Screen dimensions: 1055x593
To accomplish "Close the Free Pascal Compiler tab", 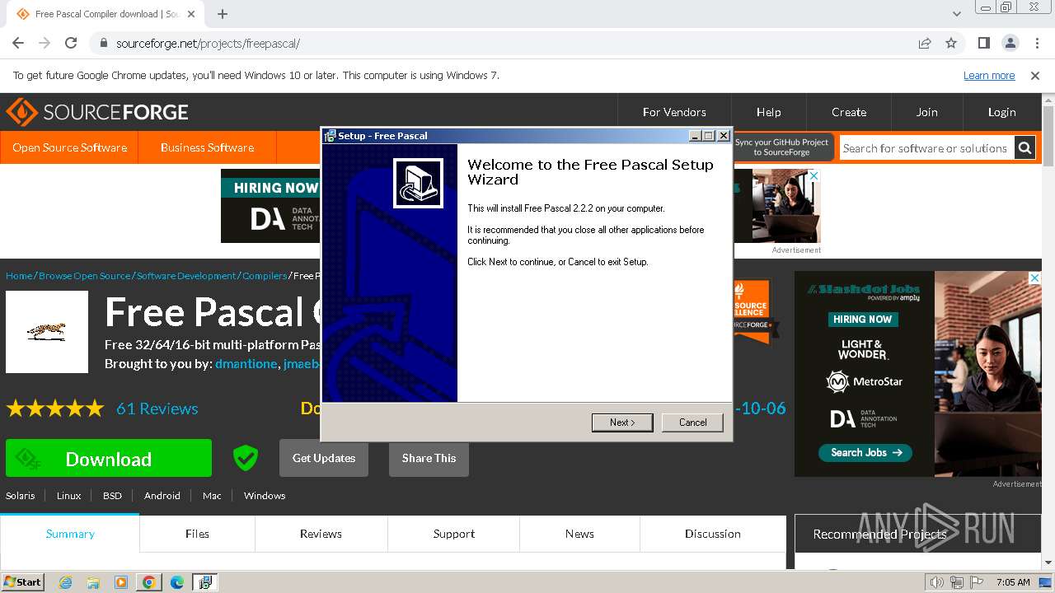I will 192,14.
